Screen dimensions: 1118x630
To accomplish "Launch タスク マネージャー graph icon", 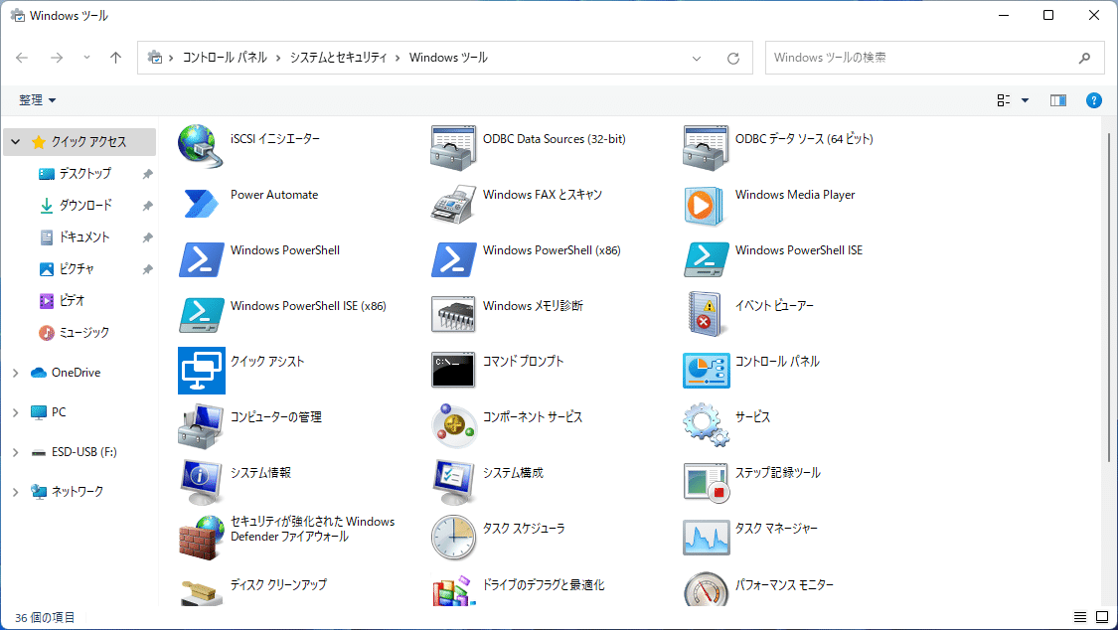I will point(706,538).
